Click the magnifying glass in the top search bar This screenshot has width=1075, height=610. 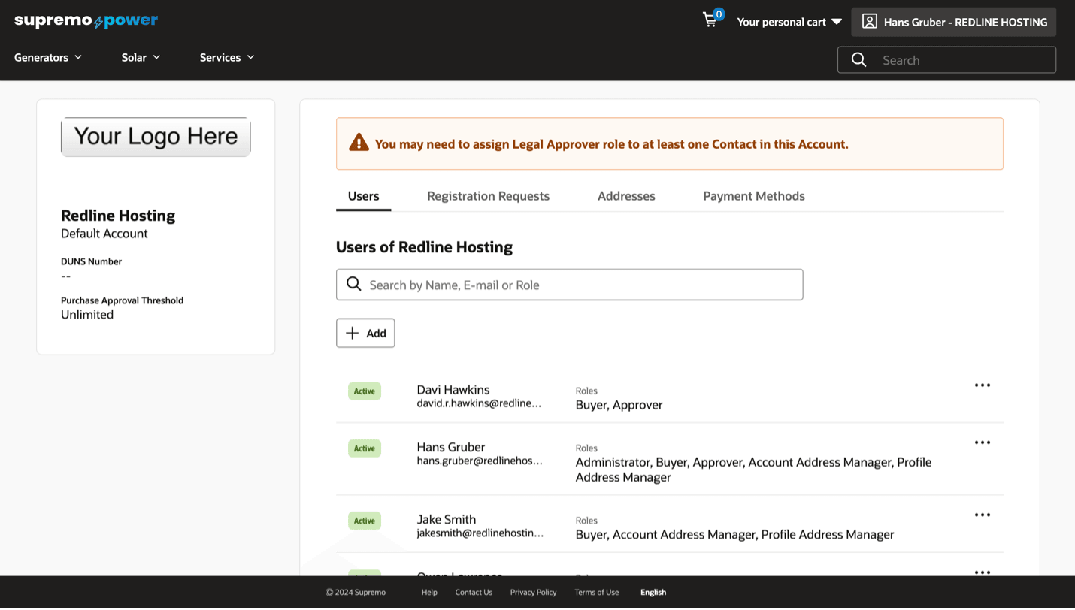tap(858, 59)
